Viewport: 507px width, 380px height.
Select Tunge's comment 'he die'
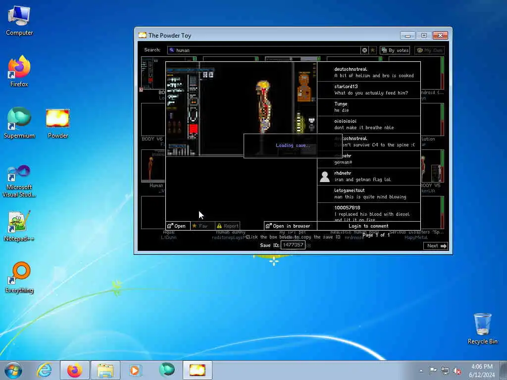click(342, 110)
